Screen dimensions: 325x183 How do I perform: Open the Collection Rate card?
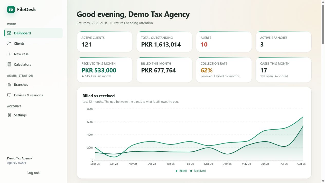coord(224,70)
